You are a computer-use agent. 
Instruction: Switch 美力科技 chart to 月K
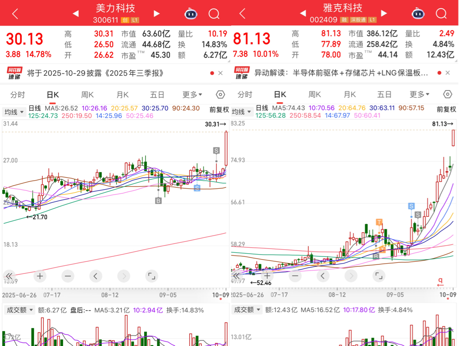click(123, 95)
